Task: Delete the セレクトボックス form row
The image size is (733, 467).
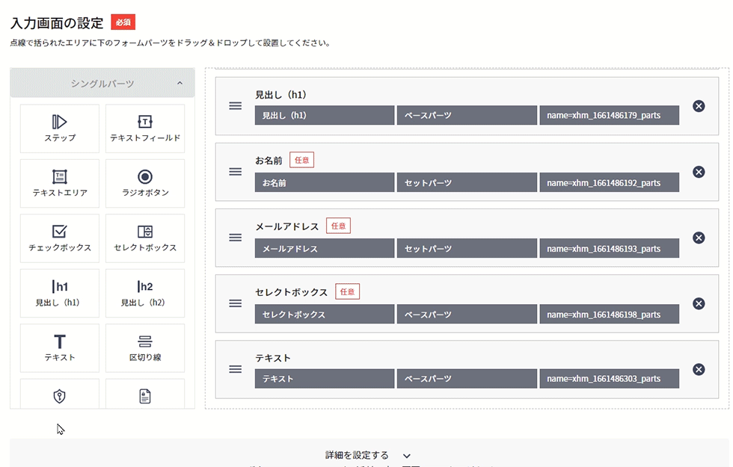Action: [x=699, y=303]
